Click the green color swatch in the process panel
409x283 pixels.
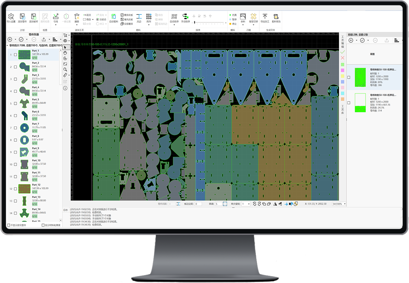342,64
